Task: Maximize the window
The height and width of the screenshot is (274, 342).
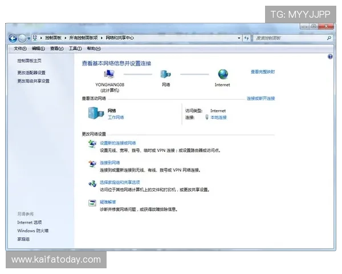Action: click(x=313, y=27)
